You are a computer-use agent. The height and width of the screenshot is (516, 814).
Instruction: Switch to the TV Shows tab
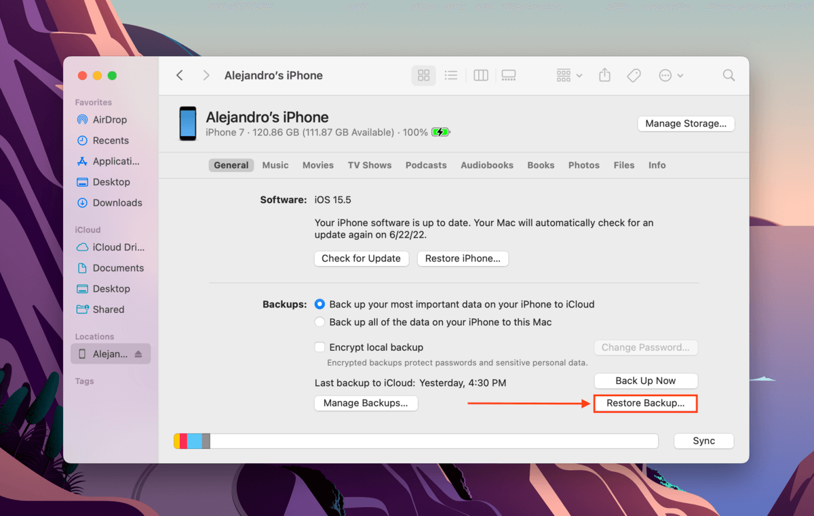coord(370,165)
